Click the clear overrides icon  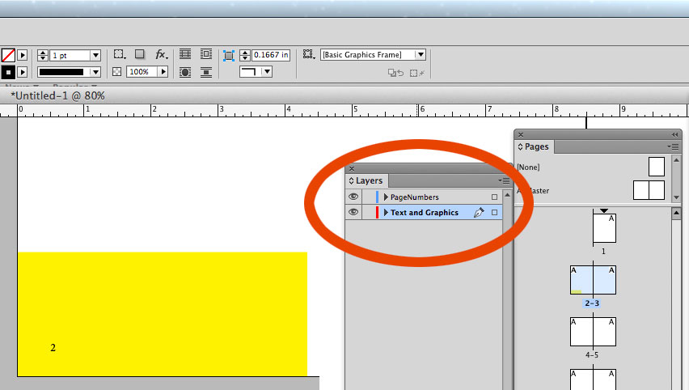tap(395, 73)
